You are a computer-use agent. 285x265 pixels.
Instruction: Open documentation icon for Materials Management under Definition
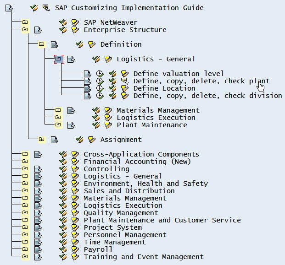[x=71, y=110]
